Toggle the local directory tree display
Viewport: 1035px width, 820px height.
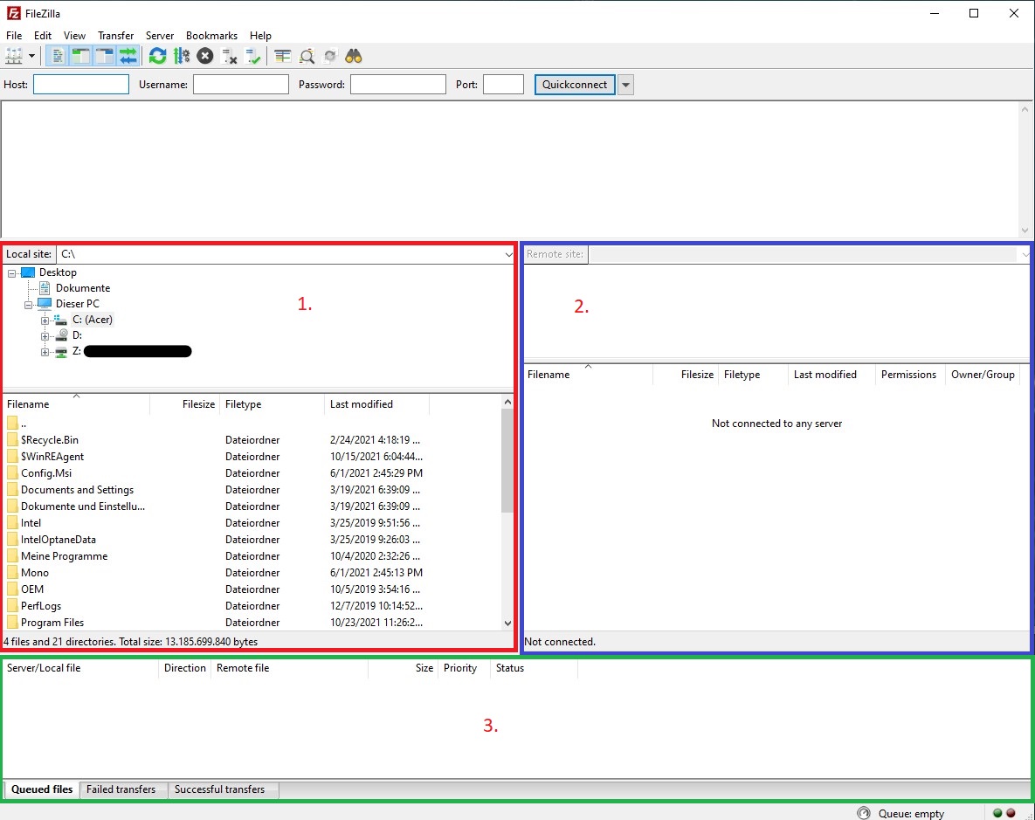80,56
